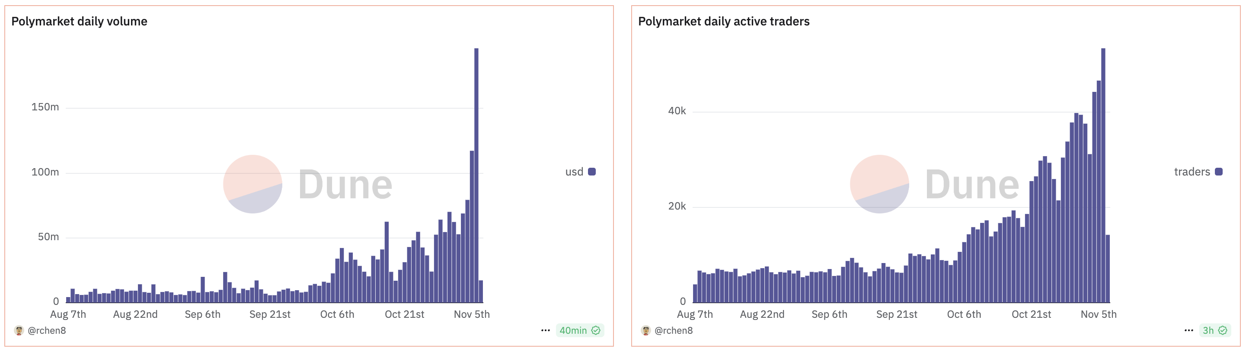Click the tallest bar in active traders chart
The height and width of the screenshot is (351, 1246).
point(1103,174)
